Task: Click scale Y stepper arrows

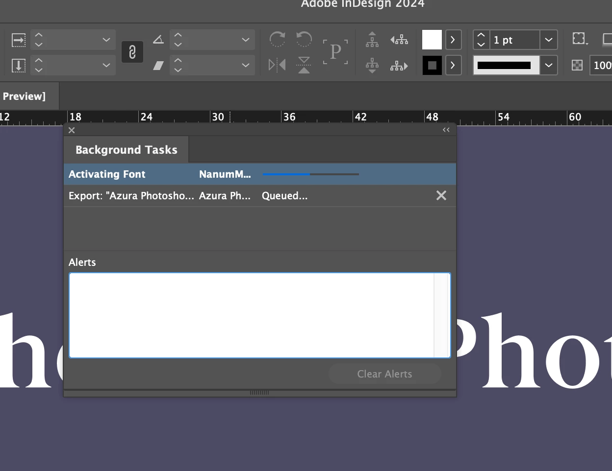Action: [x=39, y=65]
